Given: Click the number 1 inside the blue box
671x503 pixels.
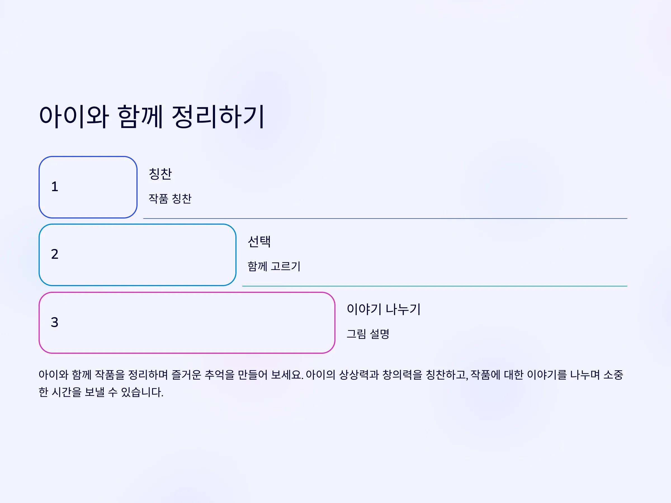Looking at the screenshot, I should coord(55,187).
